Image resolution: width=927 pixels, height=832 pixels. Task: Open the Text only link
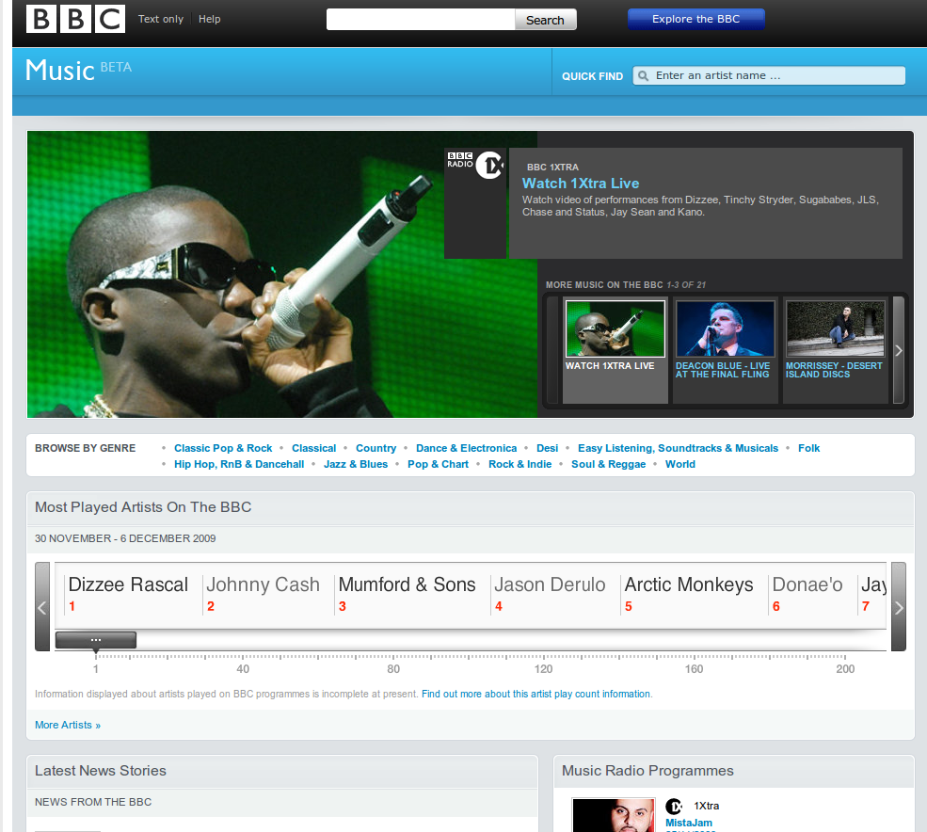pyautogui.click(x=161, y=19)
